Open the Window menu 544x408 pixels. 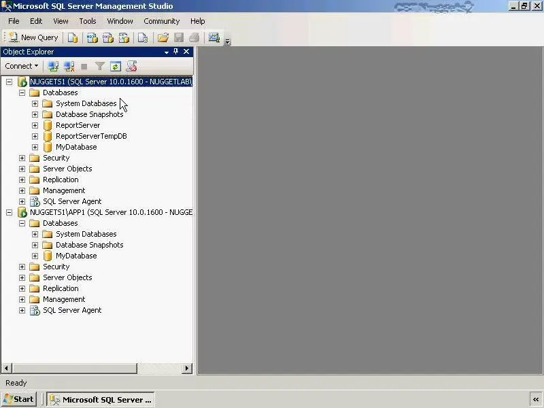point(120,21)
